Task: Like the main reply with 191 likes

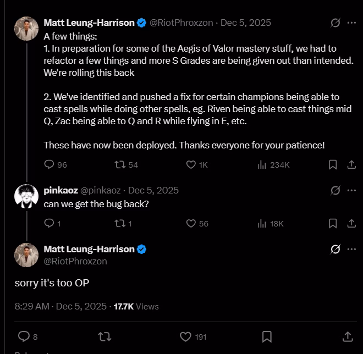Action: click(x=186, y=336)
